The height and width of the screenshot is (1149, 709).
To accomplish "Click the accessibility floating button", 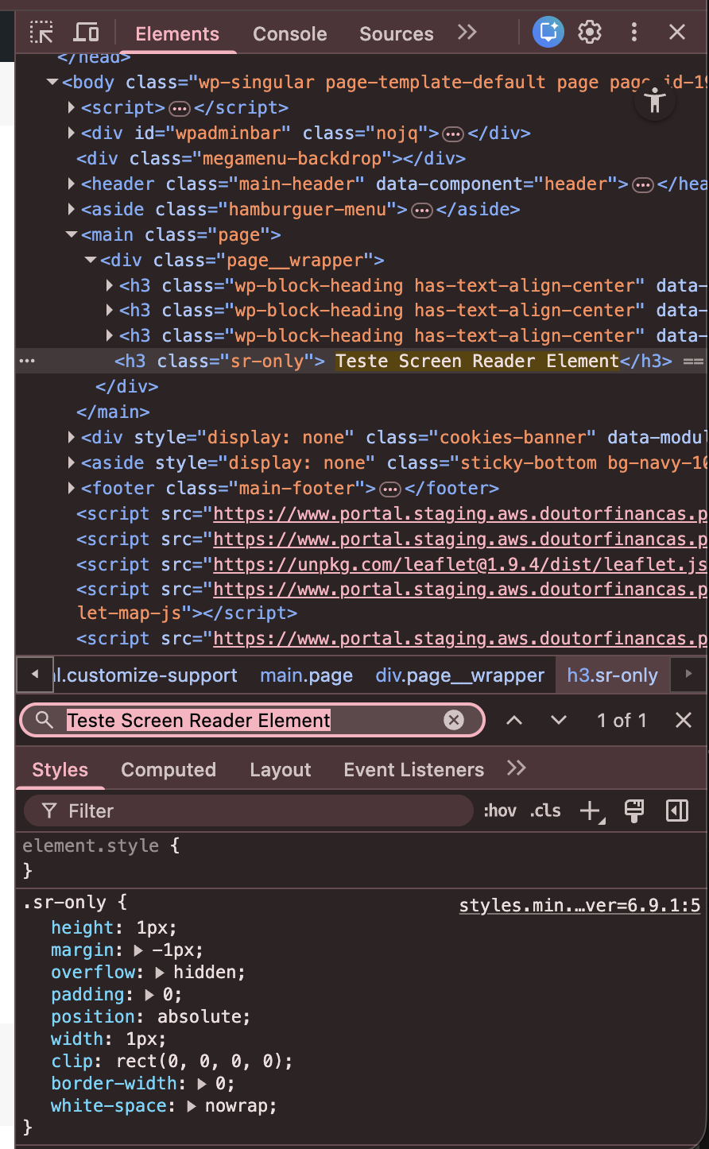I will point(655,101).
